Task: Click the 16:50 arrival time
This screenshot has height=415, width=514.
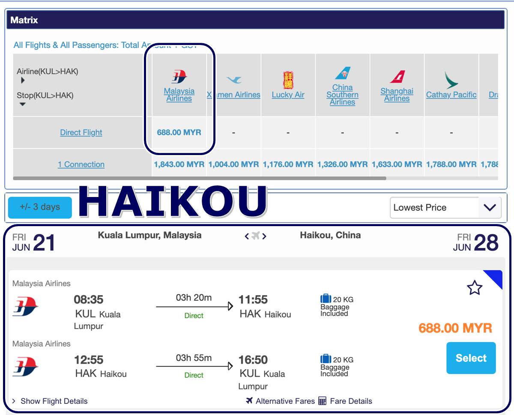Action: (x=254, y=360)
